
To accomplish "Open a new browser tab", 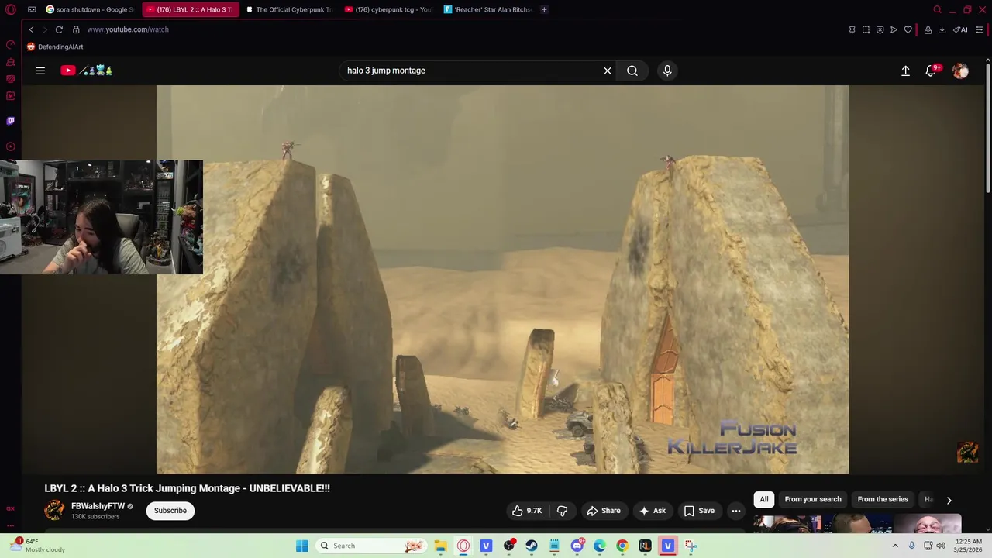I will (x=544, y=9).
